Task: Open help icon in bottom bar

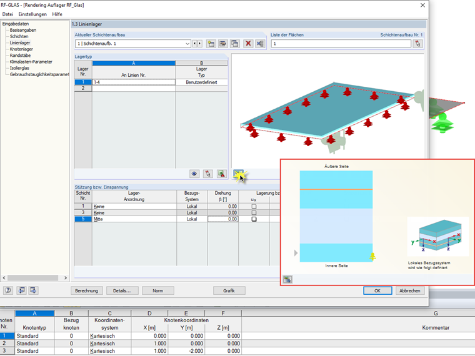Action: pos(8,290)
